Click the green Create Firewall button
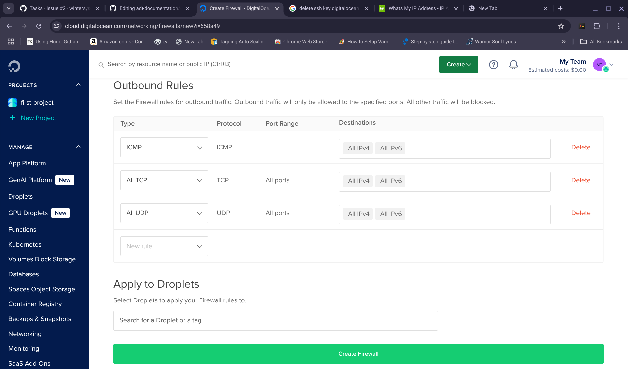Screen dimensions: 628x369 pos(358,354)
